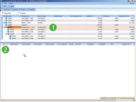Click icon of 100001 directly under 500000

[x=8, y=32]
